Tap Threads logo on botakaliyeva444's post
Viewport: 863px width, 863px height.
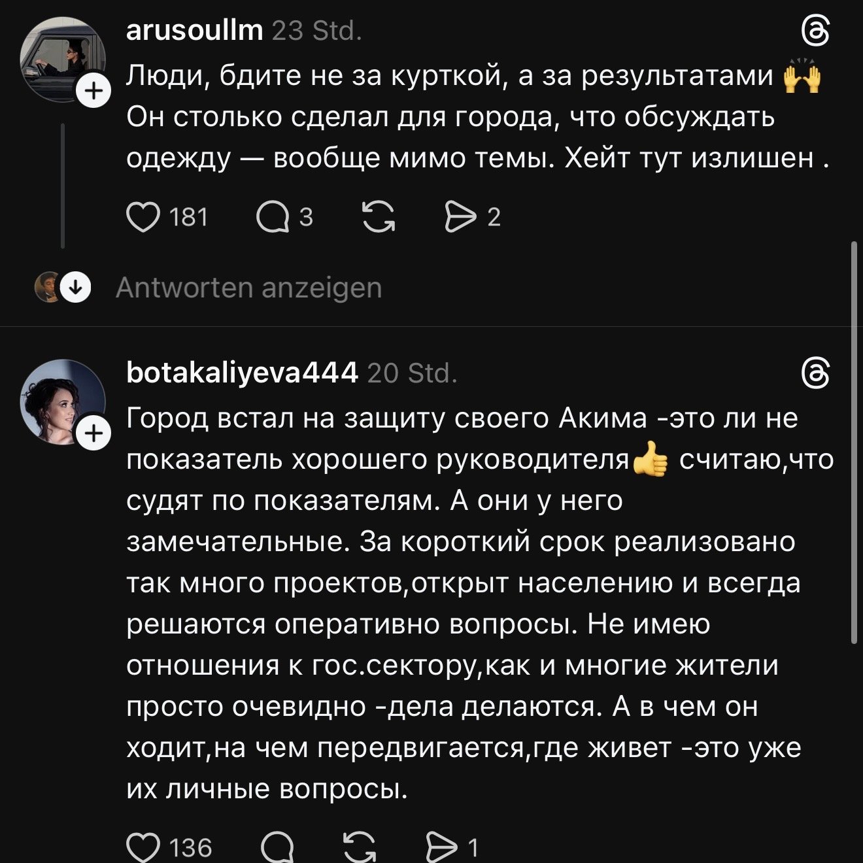[815, 375]
